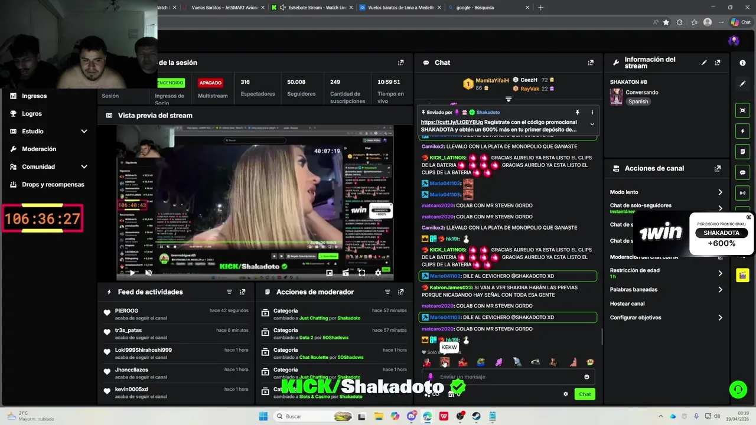Click the yellow clapperboard icon in right sidebar
The image size is (756, 425).
coord(742,275)
